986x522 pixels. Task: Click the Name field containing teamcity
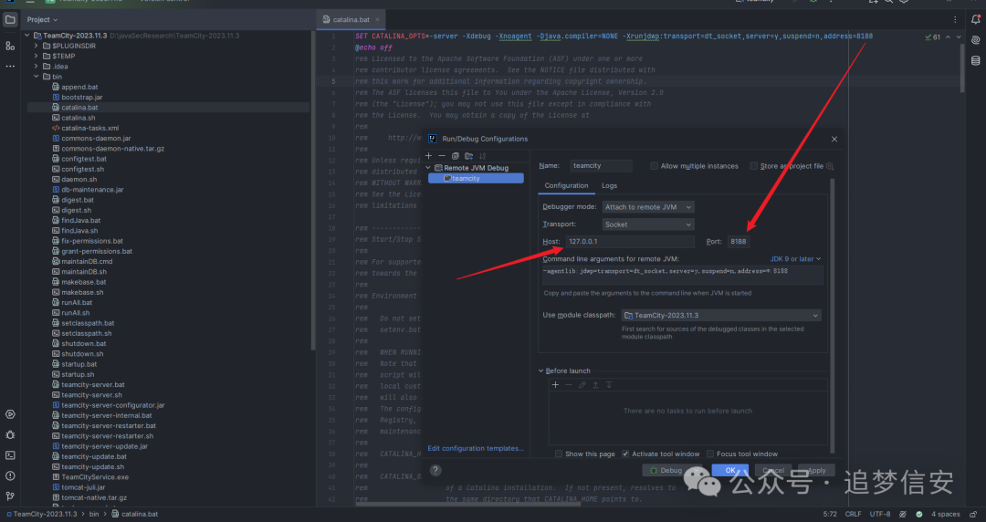click(601, 166)
